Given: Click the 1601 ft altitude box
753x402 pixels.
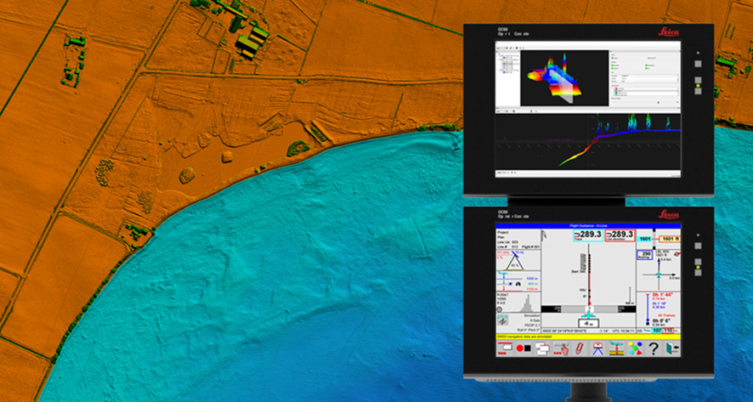Looking at the screenshot, I should (x=669, y=239).
